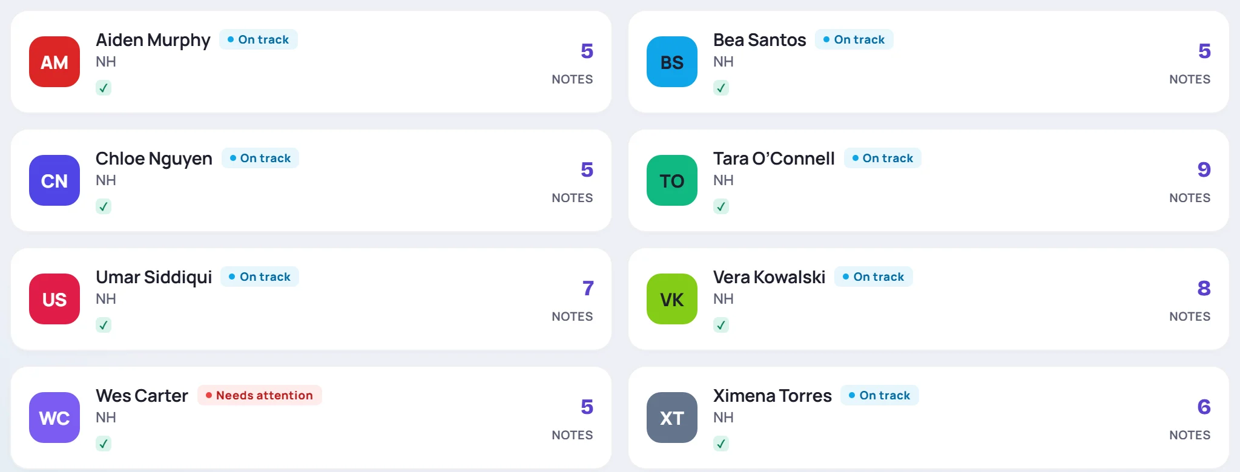Viewport: 1240px width, 472px height.
Task: Click the On track badge for Bea Santos
Action: (x=854, y=39)
